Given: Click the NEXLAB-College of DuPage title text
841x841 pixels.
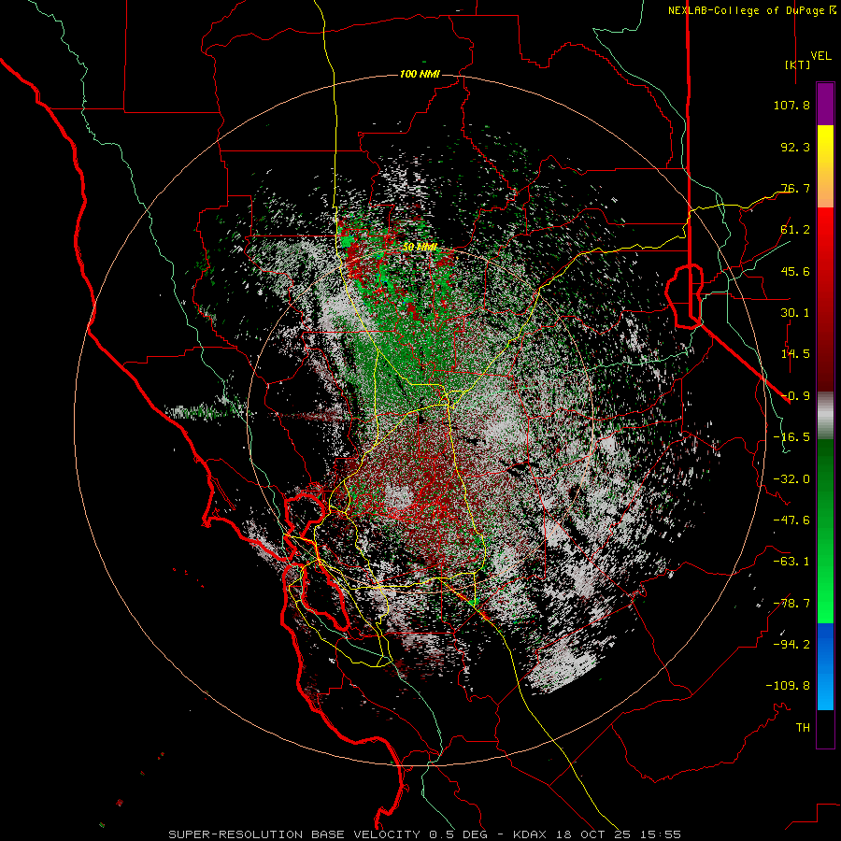Looking at the screenshot, I should tap(746, 10).
